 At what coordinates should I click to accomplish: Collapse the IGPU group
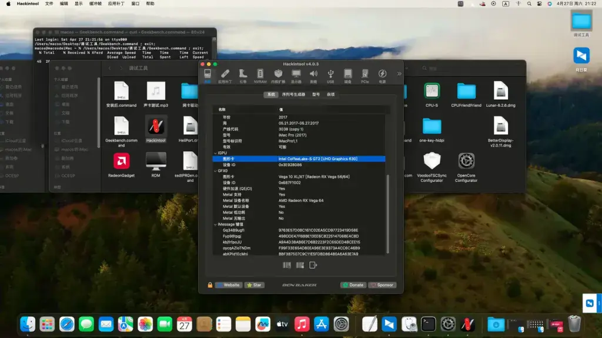point(215,153)
